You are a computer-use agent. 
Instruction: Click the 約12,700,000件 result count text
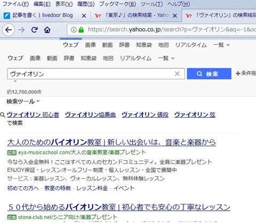coord(25,92)
